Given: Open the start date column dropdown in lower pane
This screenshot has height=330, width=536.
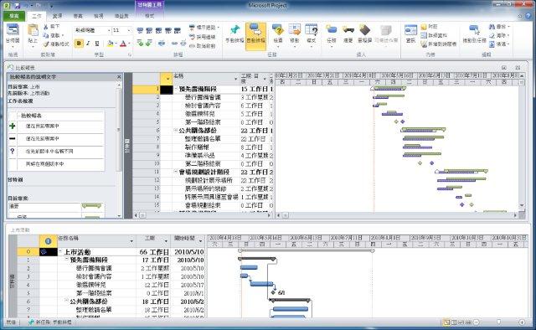Looking at the screenshot, I should (x=201, y=241).
